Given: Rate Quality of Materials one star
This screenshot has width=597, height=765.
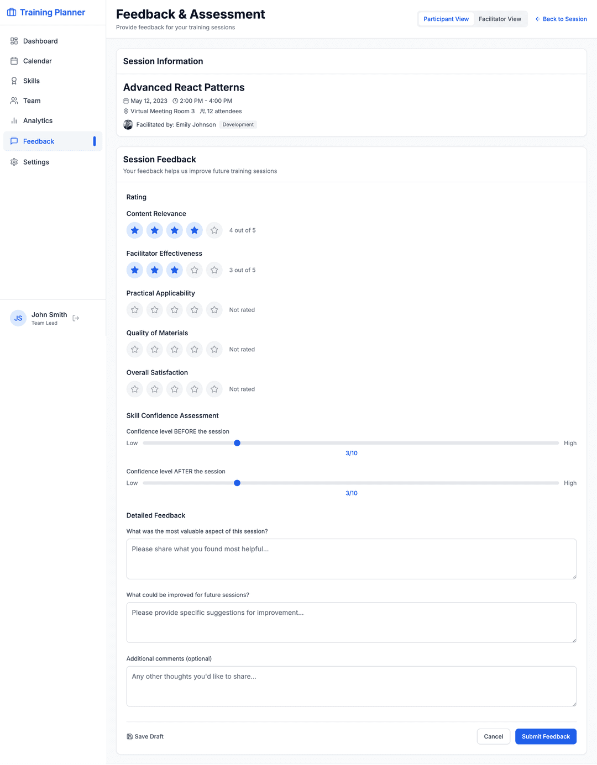Looking at the screenshot, I should (x=135, y=350).
